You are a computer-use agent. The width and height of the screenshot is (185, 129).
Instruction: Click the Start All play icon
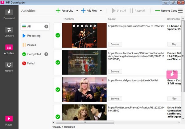click(113, 10)
